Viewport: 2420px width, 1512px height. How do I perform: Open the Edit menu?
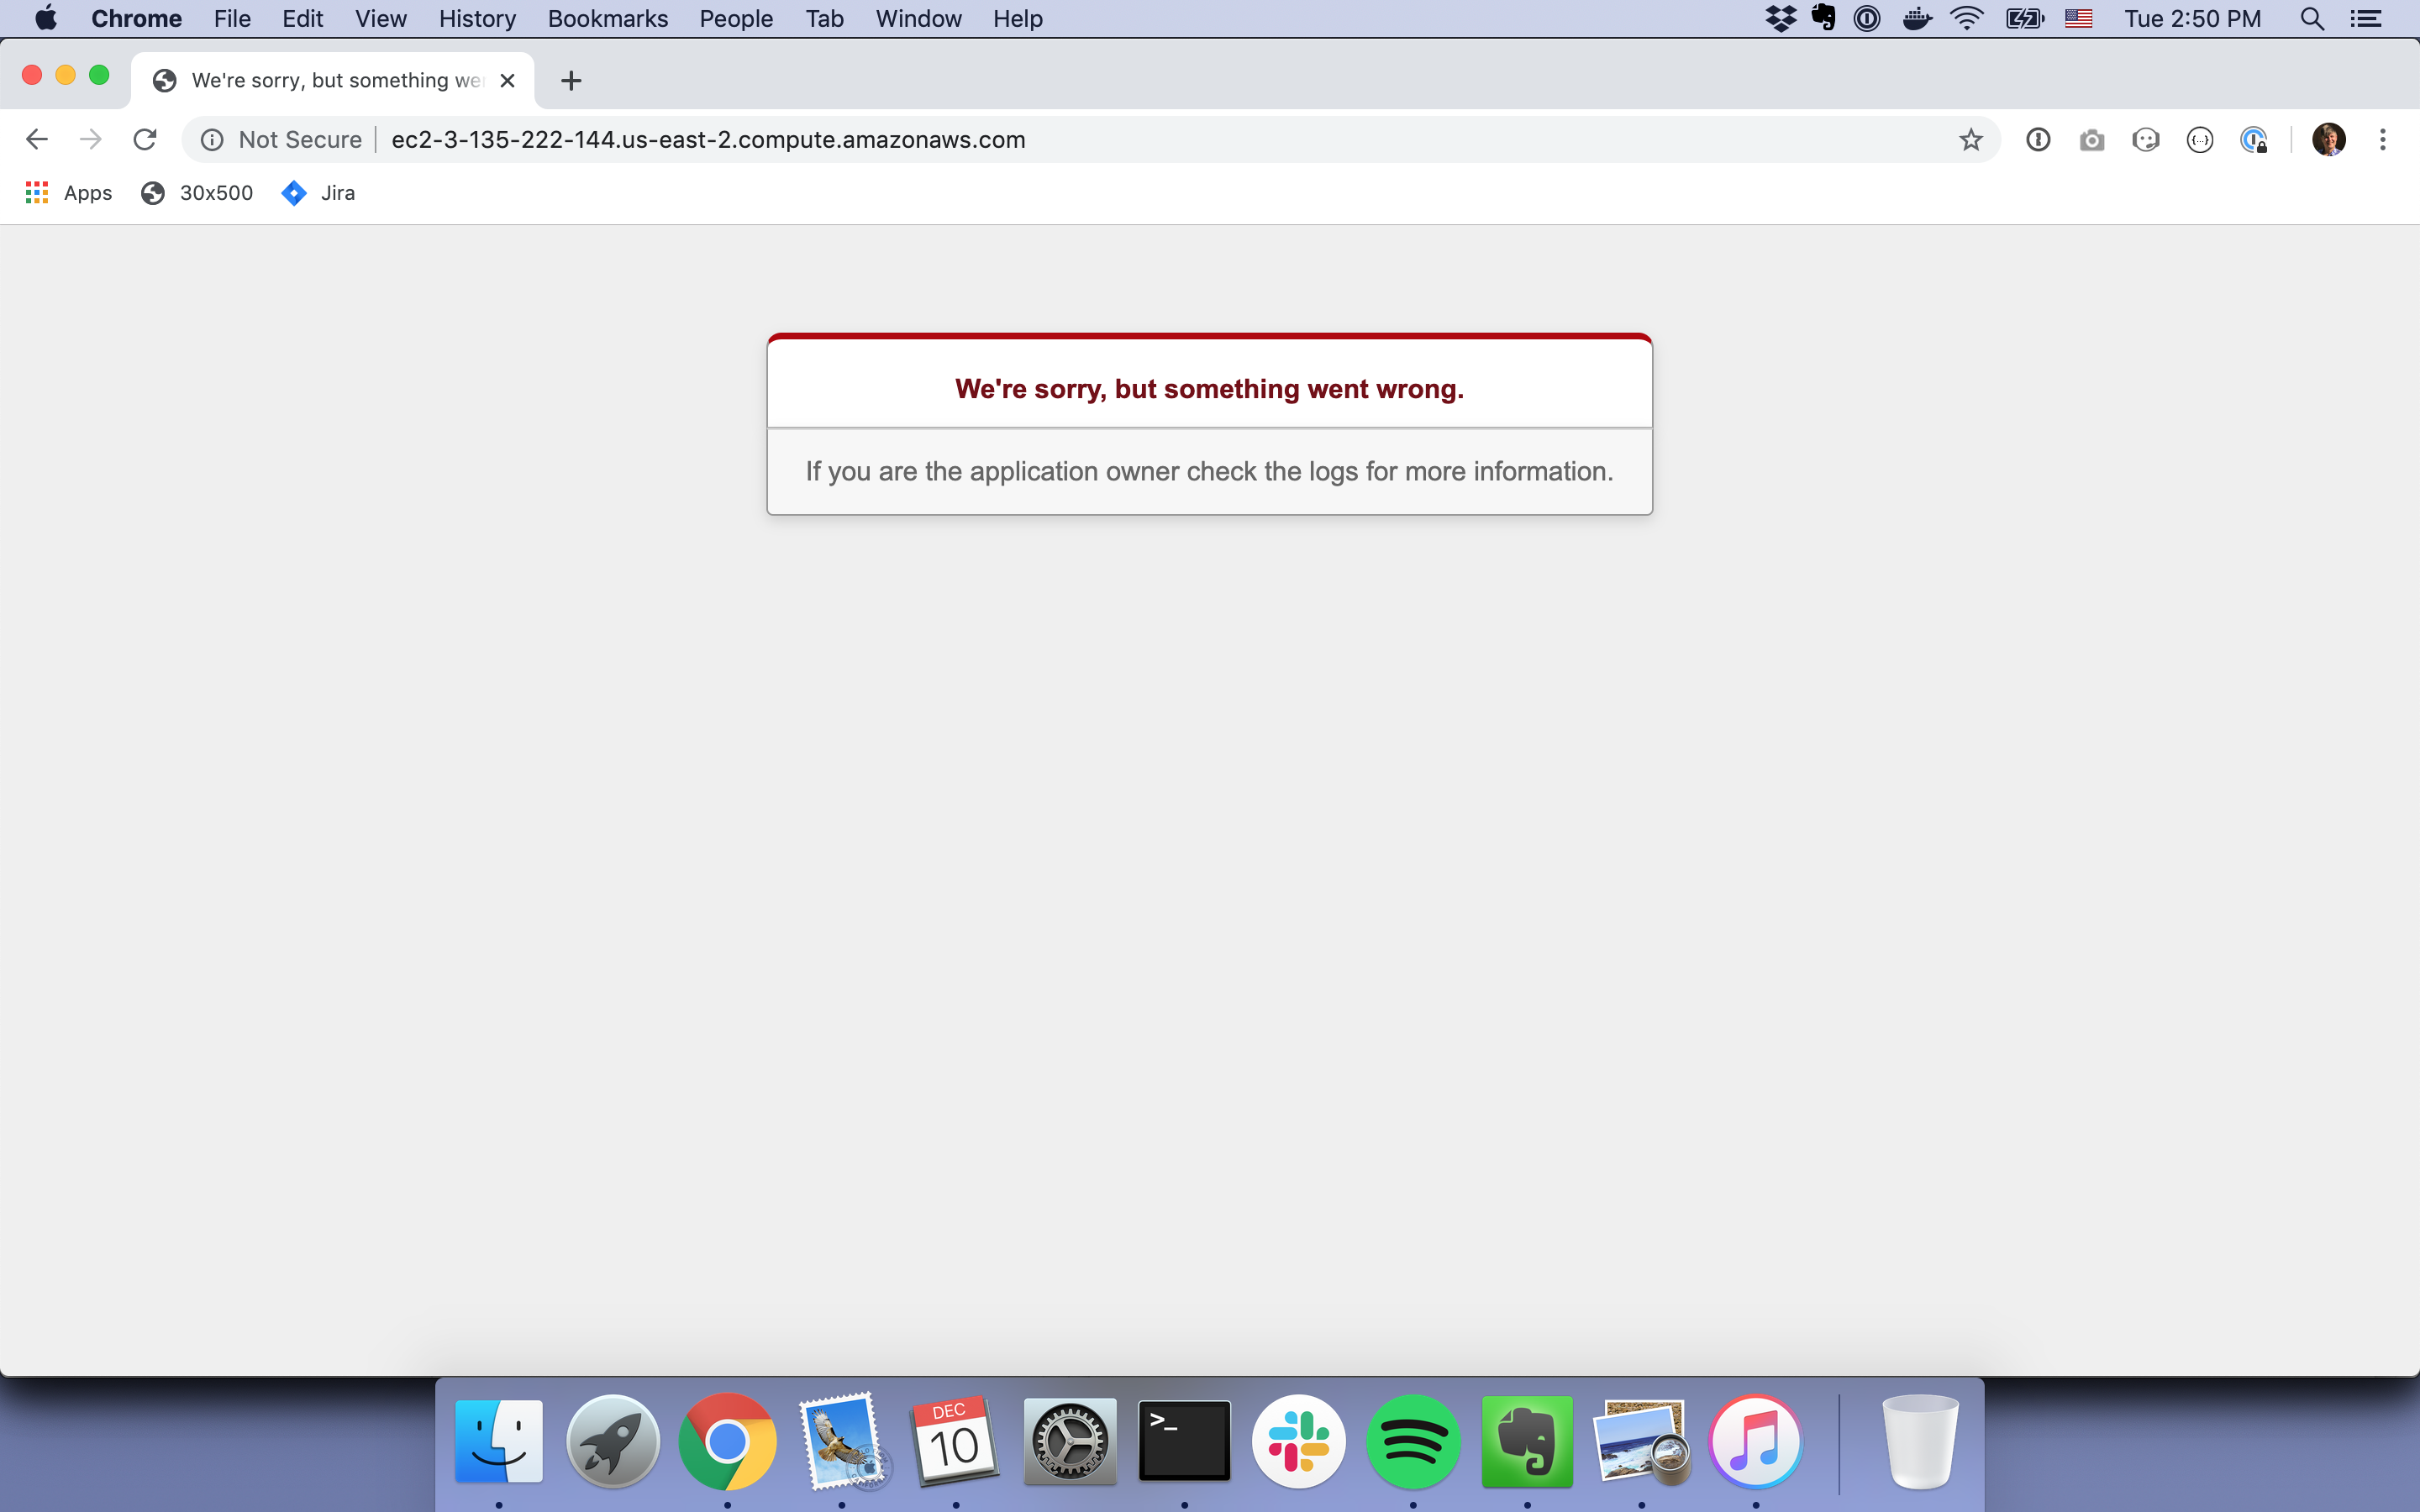(302, 19)
